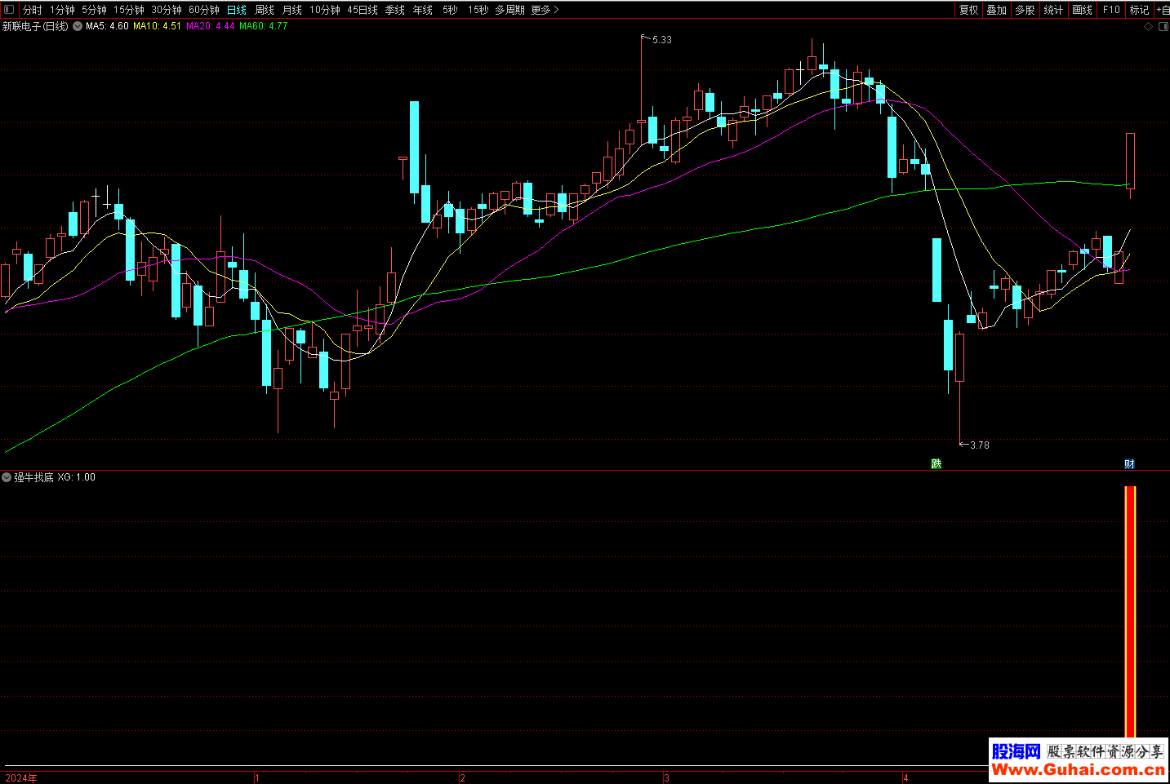Expand the 强牛找底 indicator dropdown arrow
This screenshot has height=784, width=1170.
[x=7, y=477]
